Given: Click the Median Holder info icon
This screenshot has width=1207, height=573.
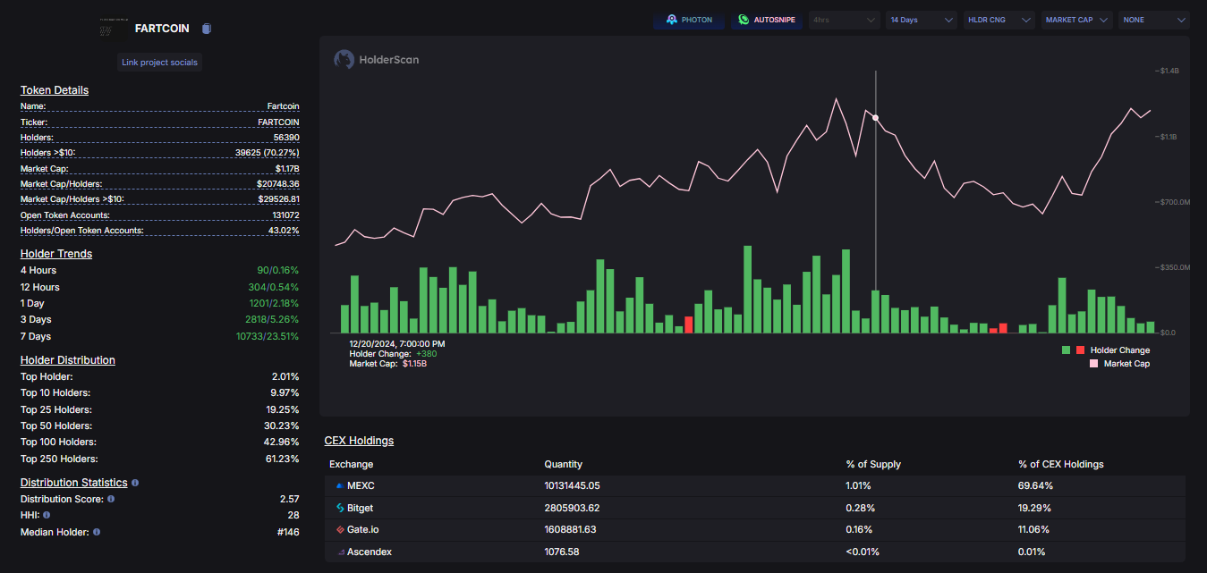Looking at the screenshot, I should pos(97,532).
